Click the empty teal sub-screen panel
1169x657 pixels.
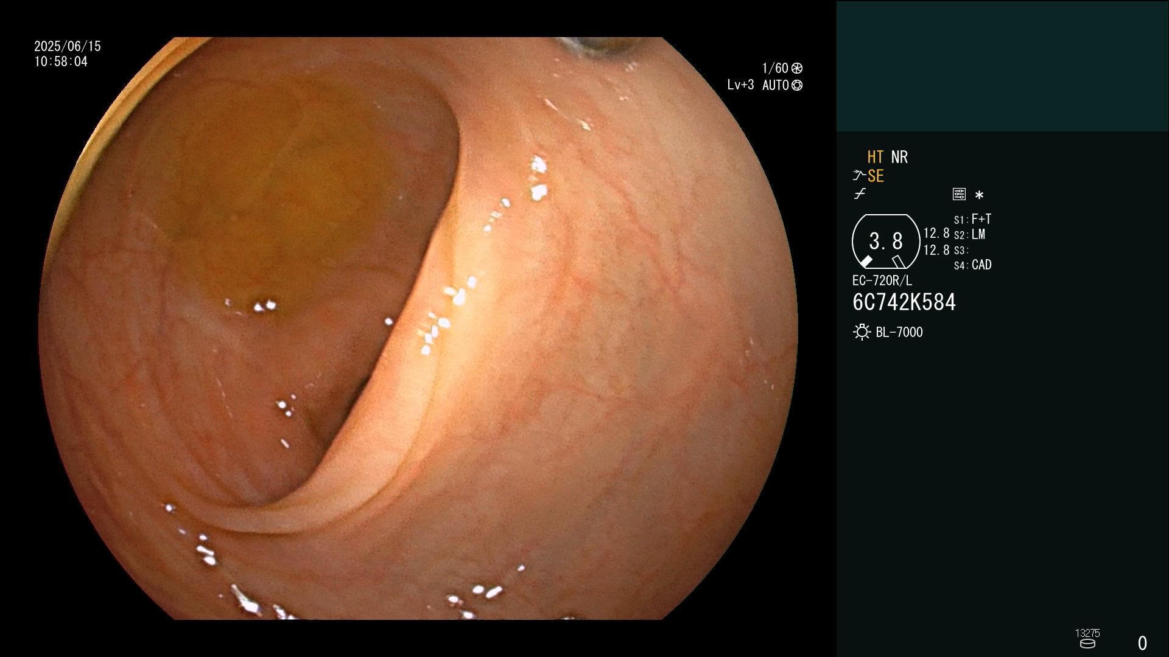(x=1003, y=66)
